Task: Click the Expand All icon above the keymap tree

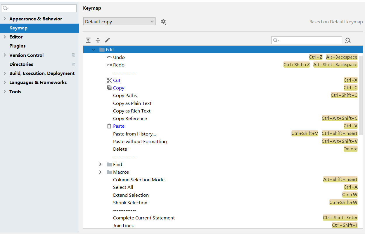Action: coord(88,40)
